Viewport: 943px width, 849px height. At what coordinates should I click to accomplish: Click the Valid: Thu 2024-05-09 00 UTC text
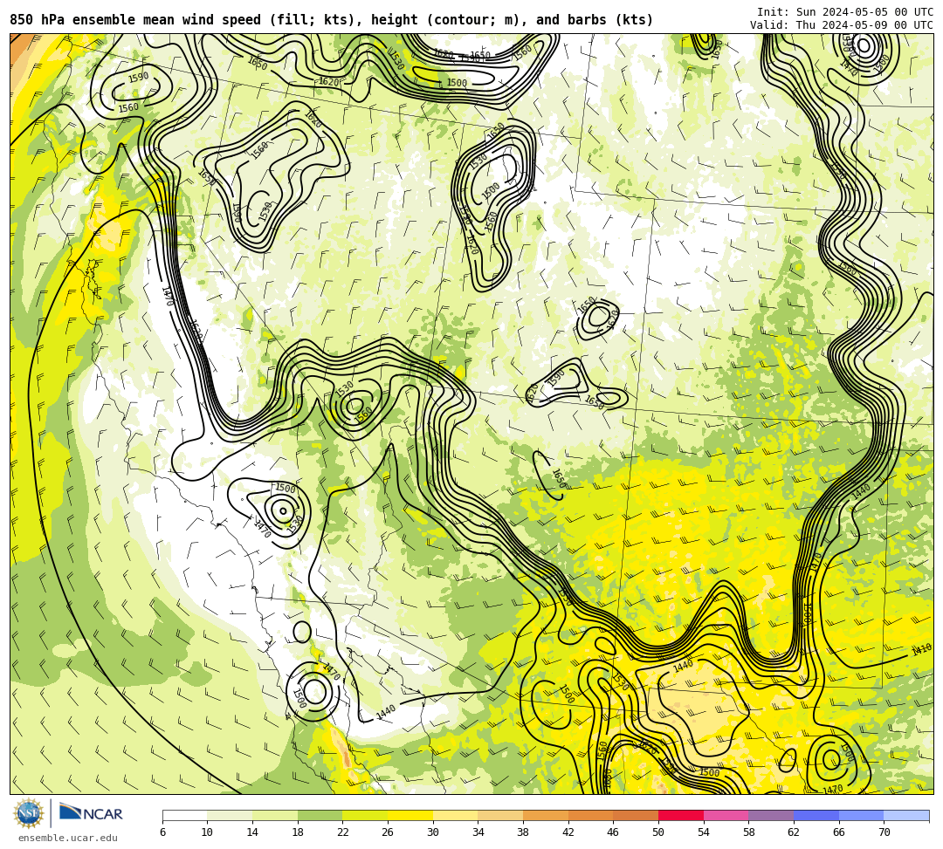click(x=842, y=24)
